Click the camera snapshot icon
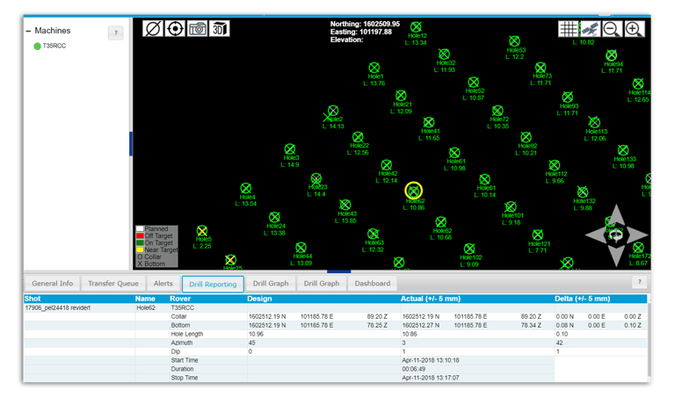Screen dimensions: 675x397 click(x=197, y=29)
